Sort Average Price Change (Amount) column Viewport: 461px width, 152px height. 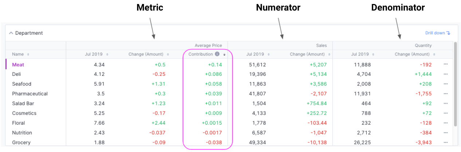click(168, 54)
